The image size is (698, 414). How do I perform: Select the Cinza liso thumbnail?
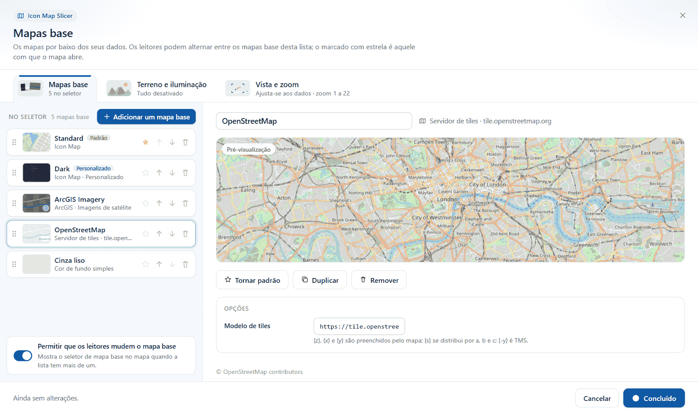point(37,264)
